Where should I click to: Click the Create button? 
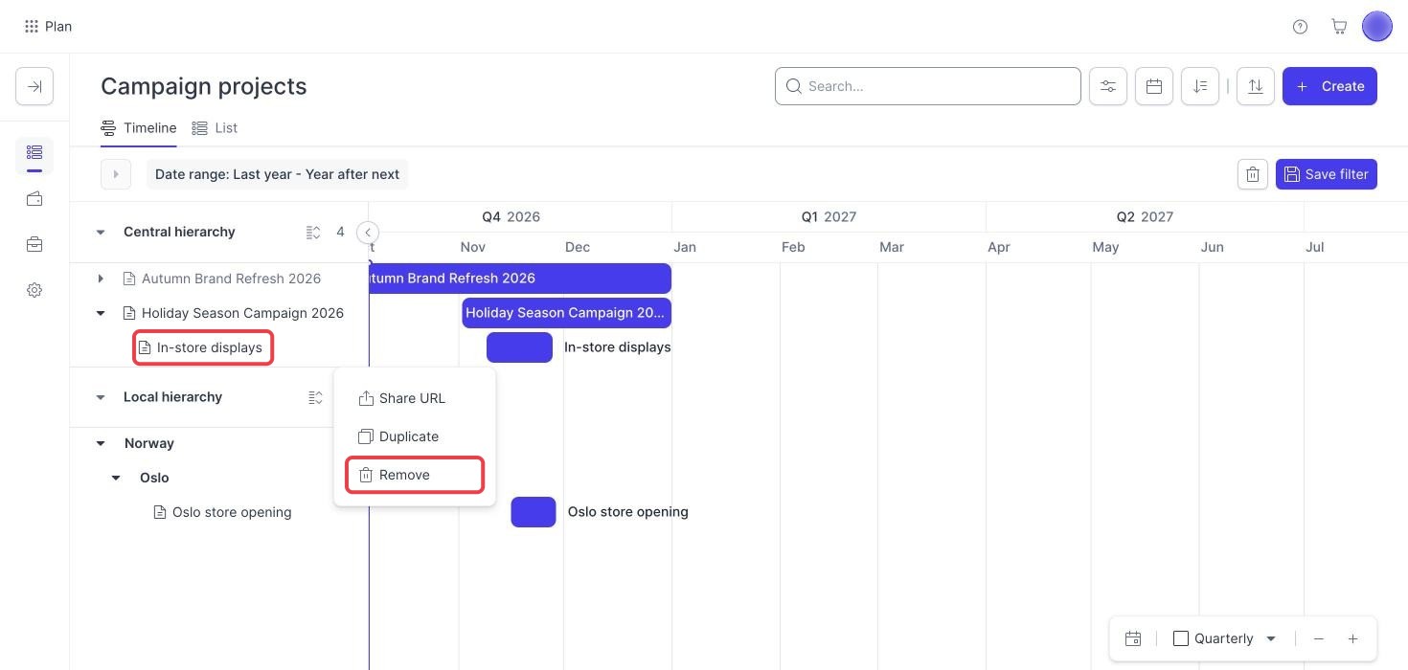coord(1329,86)
